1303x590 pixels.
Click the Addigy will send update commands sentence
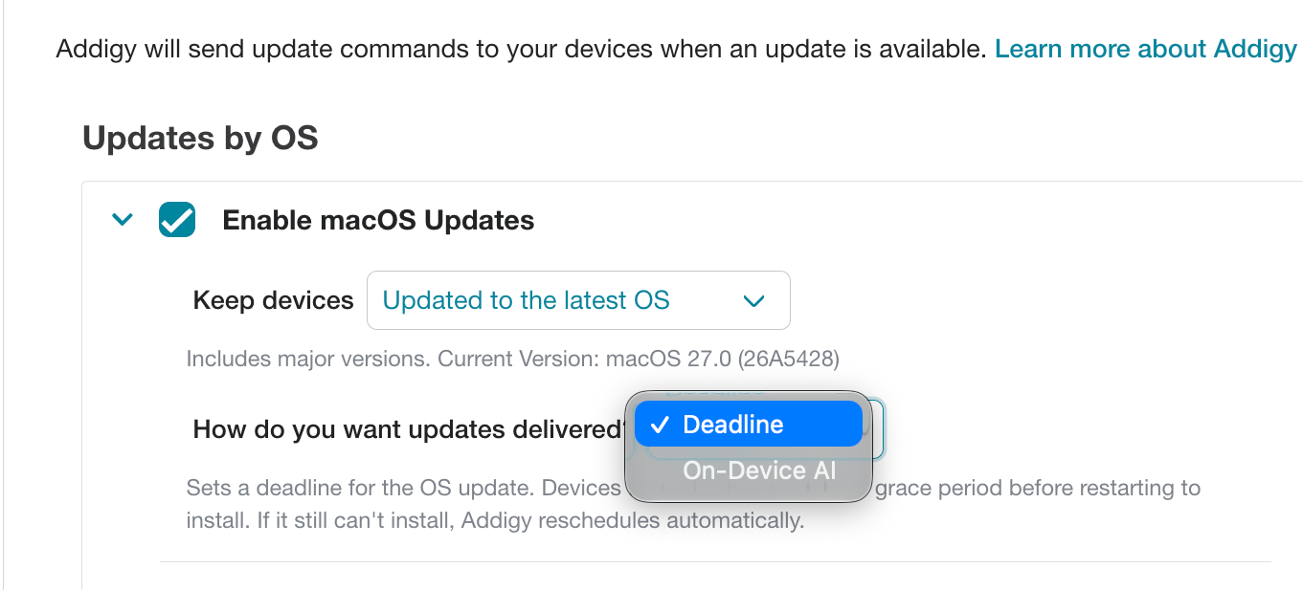click(521, 49)
